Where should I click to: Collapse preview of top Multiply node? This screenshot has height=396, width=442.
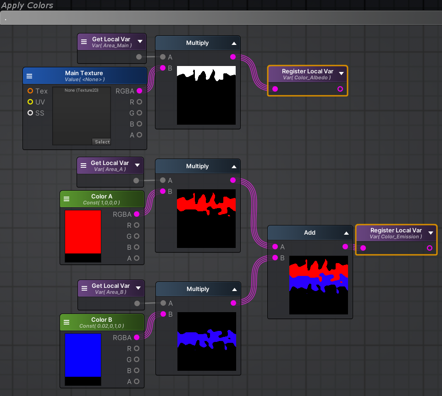[x=234, y=44]
